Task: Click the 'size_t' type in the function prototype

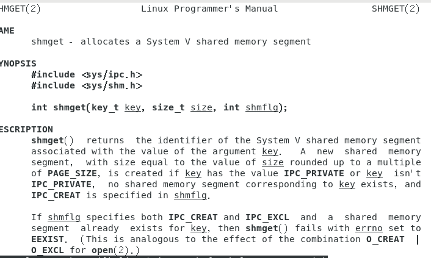Action: (x=168, y=107)
